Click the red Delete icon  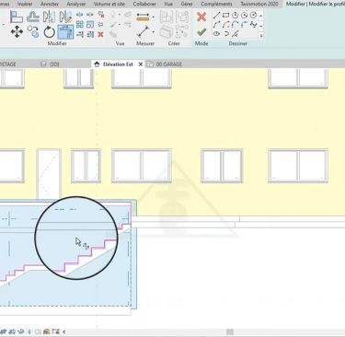tap(100, 34)
